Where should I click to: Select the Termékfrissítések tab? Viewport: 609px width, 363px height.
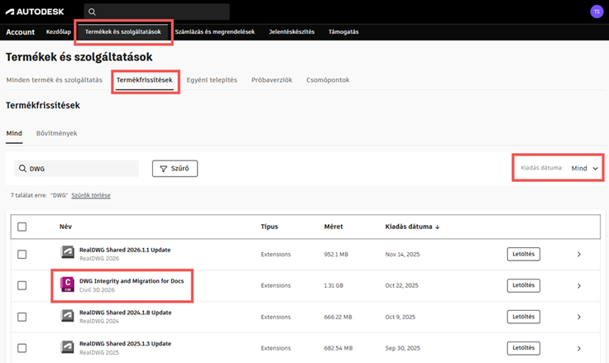pos(145,80)
